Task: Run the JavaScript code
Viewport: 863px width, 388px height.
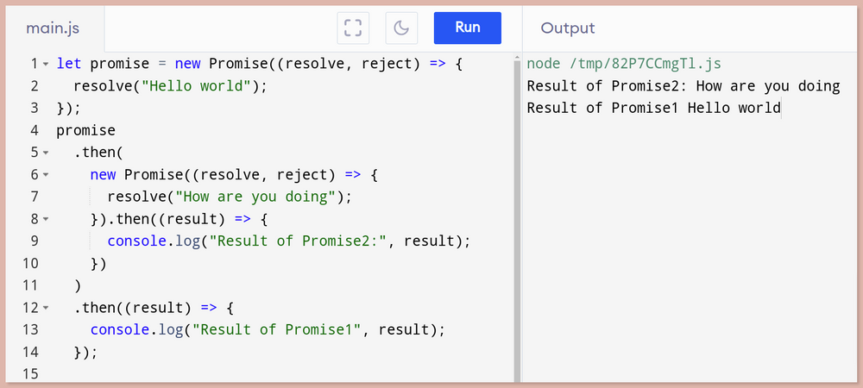Action: coord(467,28)
